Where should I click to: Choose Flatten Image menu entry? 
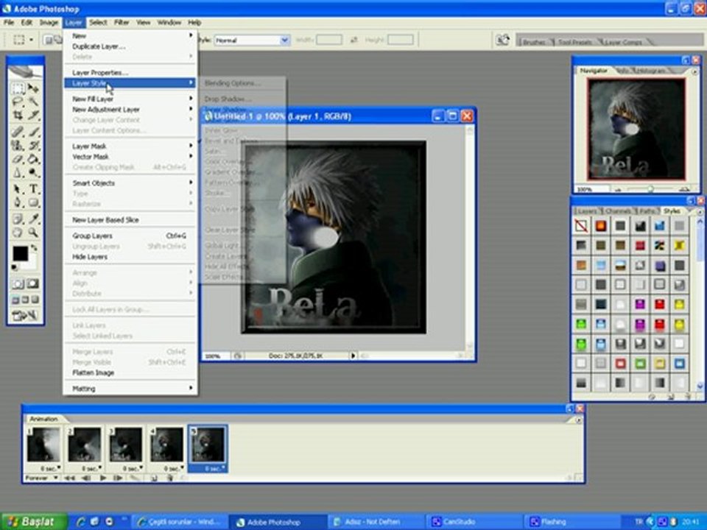point(130,372)
